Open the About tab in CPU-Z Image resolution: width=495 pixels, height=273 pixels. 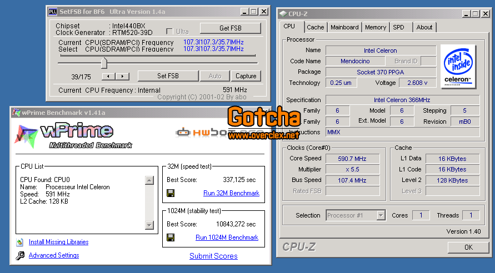424,27
